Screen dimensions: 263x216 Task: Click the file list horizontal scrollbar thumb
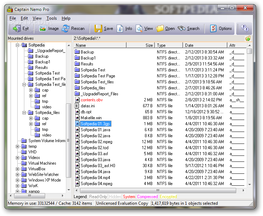(x=158, y=190)
